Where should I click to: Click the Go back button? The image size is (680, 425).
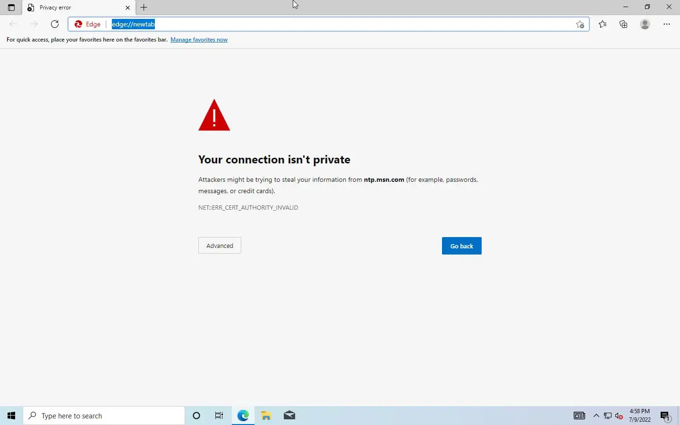462,246
